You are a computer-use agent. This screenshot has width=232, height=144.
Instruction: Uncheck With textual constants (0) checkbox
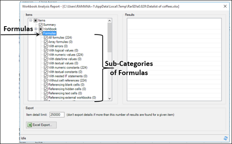[x=46, y=72]
